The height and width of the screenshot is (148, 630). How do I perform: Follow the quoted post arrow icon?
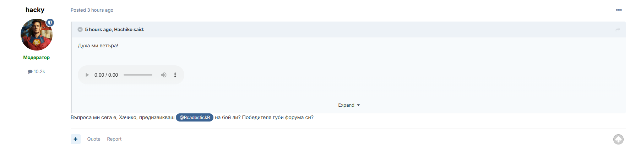click(618, 30)
